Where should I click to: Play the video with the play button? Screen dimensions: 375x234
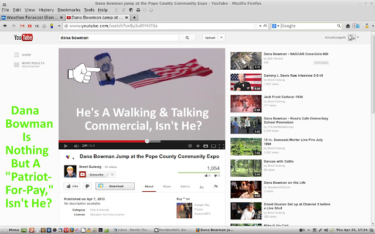tap(66, 146)
